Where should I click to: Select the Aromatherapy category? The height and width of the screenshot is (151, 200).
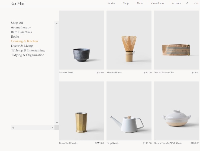click(21, 27)
